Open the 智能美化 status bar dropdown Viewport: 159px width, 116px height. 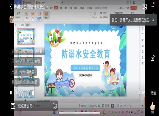click(x=83, y=106)
